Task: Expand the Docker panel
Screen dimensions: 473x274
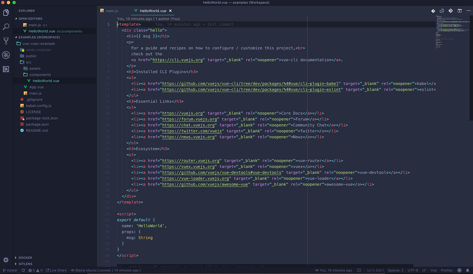Action: pos(25,258)
